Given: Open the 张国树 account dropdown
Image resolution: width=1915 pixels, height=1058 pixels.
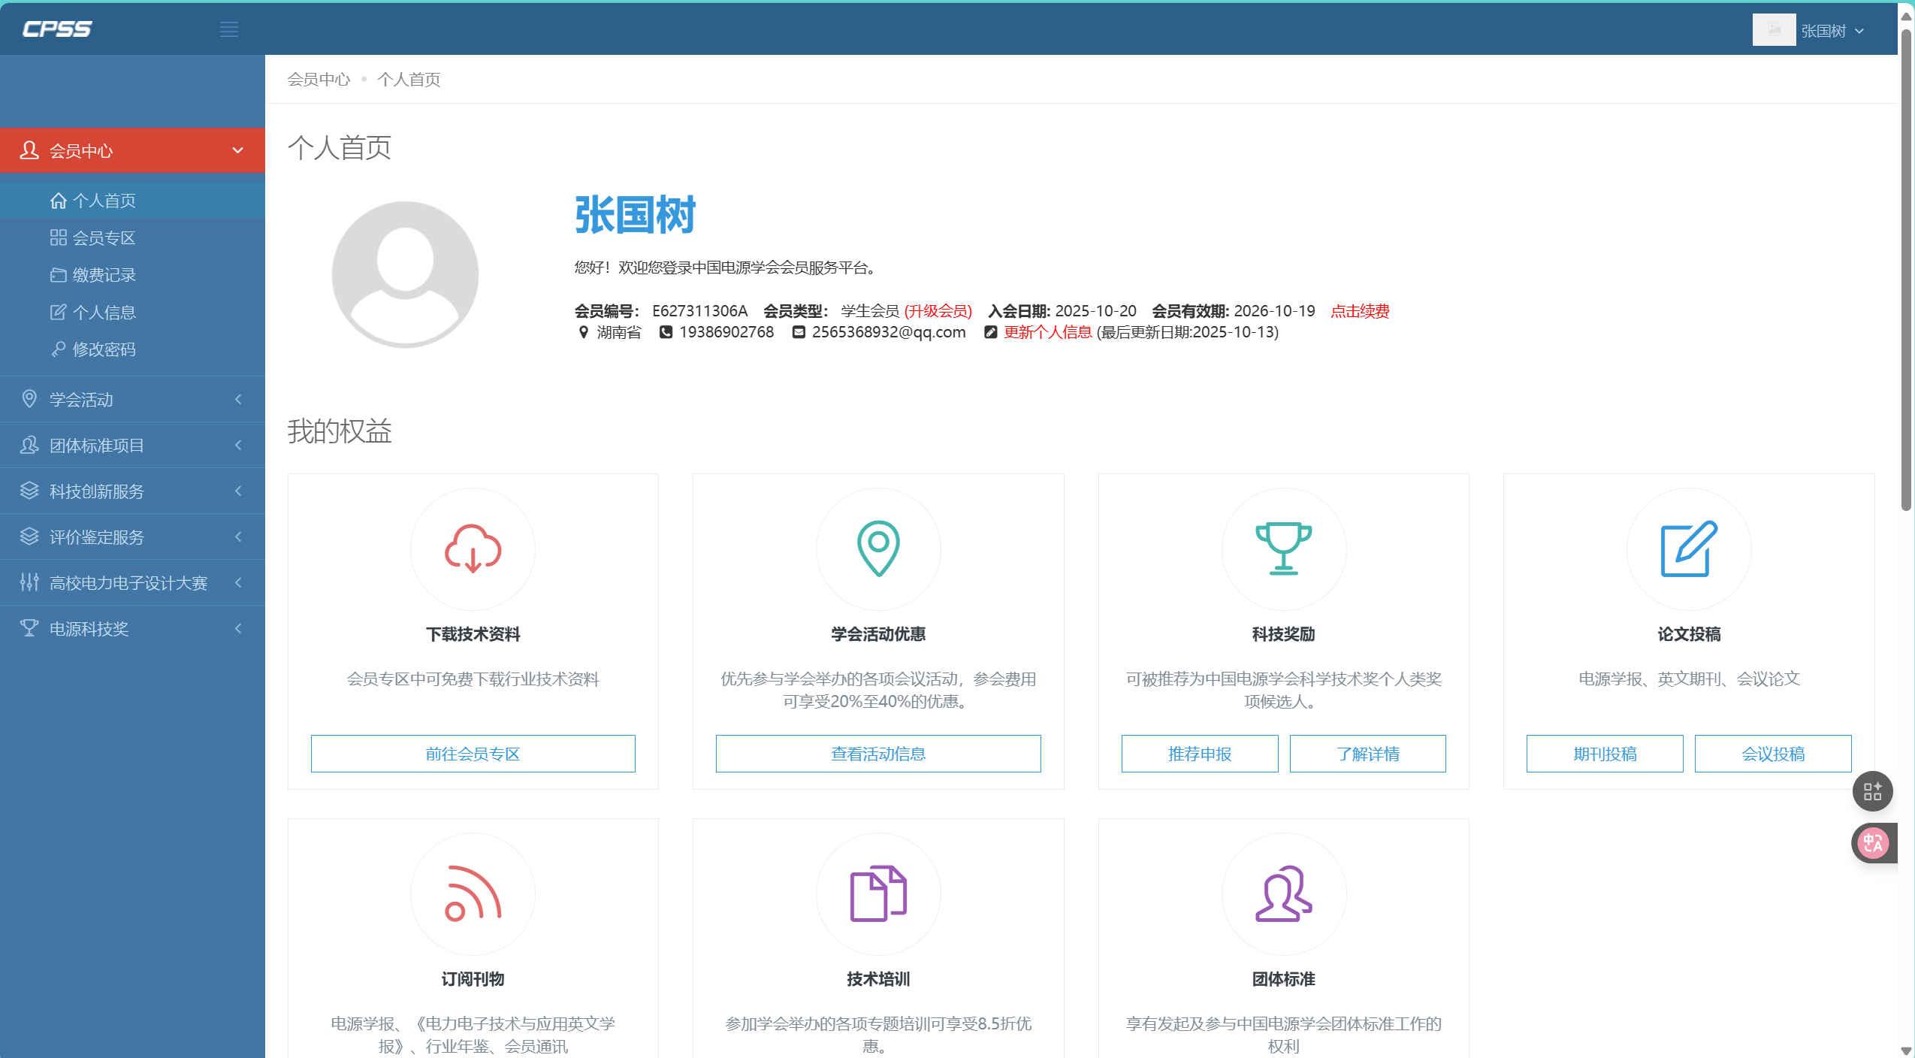Looking at the screenshot, I should (1832, 31).
